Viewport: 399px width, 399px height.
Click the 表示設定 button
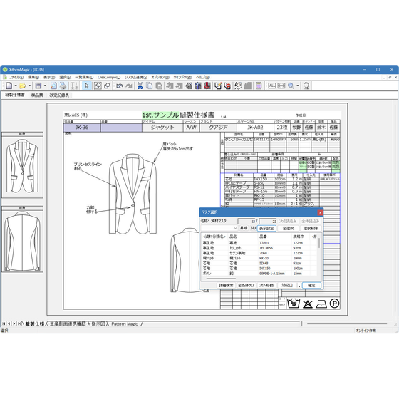pos(266,228)
